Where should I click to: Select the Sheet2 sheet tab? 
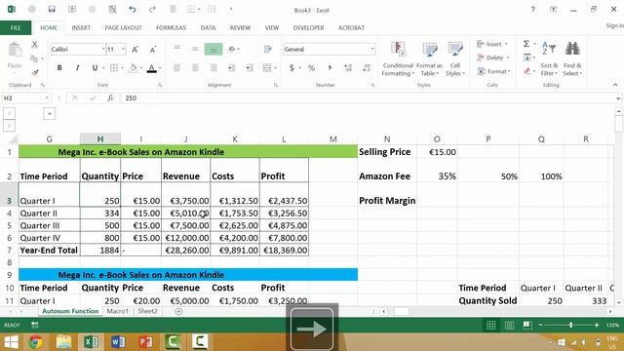(x=147, y=311)
